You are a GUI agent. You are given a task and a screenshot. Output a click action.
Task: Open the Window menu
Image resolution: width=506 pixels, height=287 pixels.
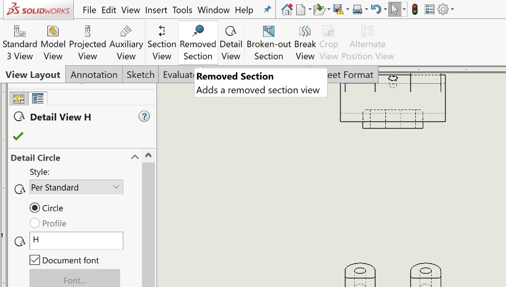(213, 10)
